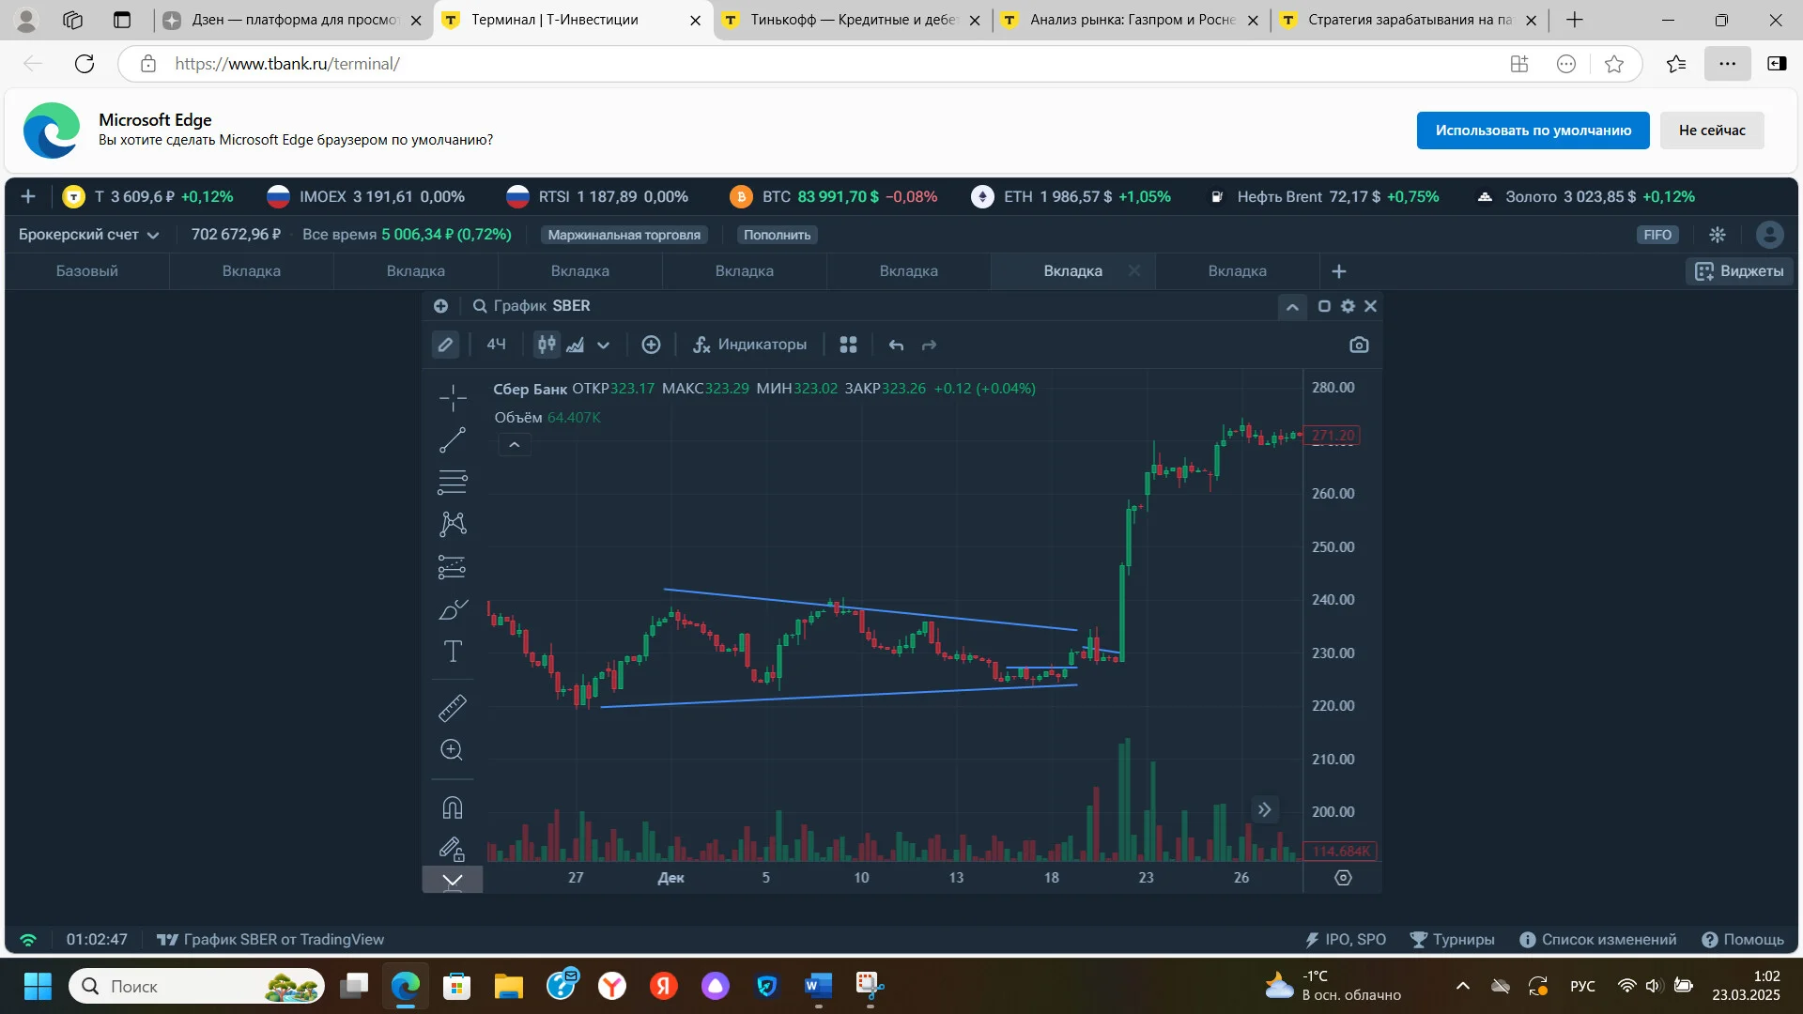Viewport: 1803px width, 1014px height.
Task: Switch to the area chart type
Action: click(576, 345)
